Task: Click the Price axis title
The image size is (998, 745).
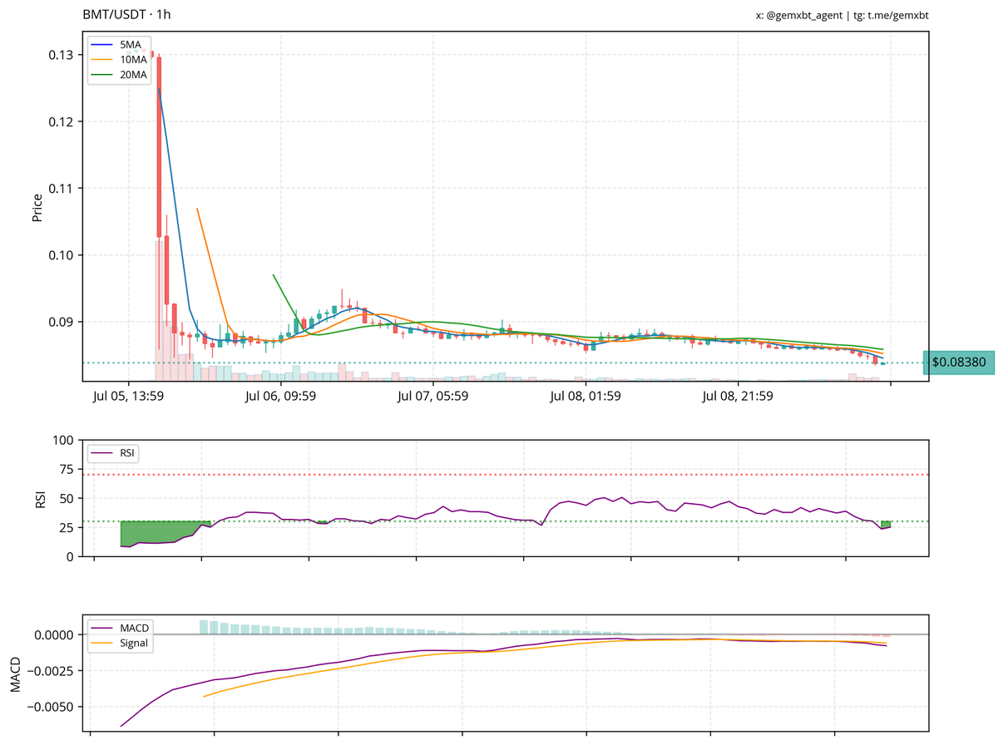Action: 37,207
